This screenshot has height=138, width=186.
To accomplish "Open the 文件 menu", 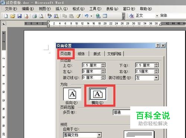I will pyautogui.click(x=11, y=9).
